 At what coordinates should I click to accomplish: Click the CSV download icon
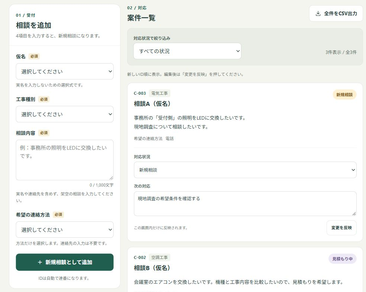tap(318, 13)
